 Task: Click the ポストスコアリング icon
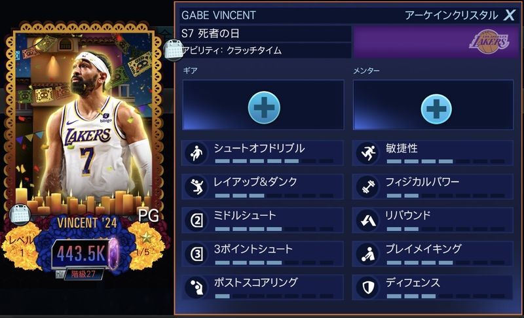coord(196,287)
